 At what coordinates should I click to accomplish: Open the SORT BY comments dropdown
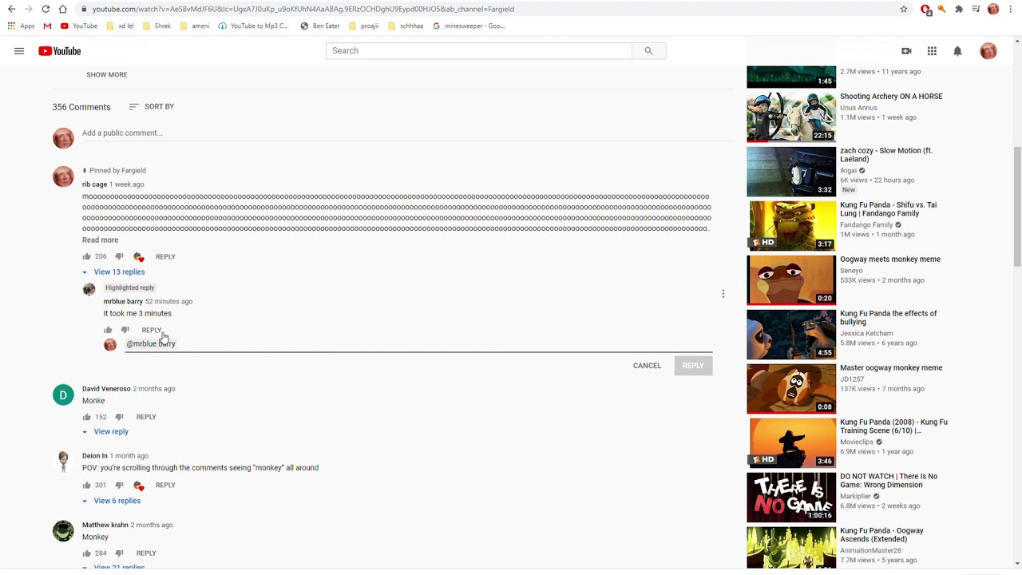click(x=151, y=106)
